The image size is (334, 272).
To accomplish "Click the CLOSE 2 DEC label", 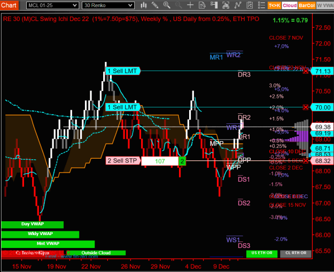I will click(x=286, y=168).
